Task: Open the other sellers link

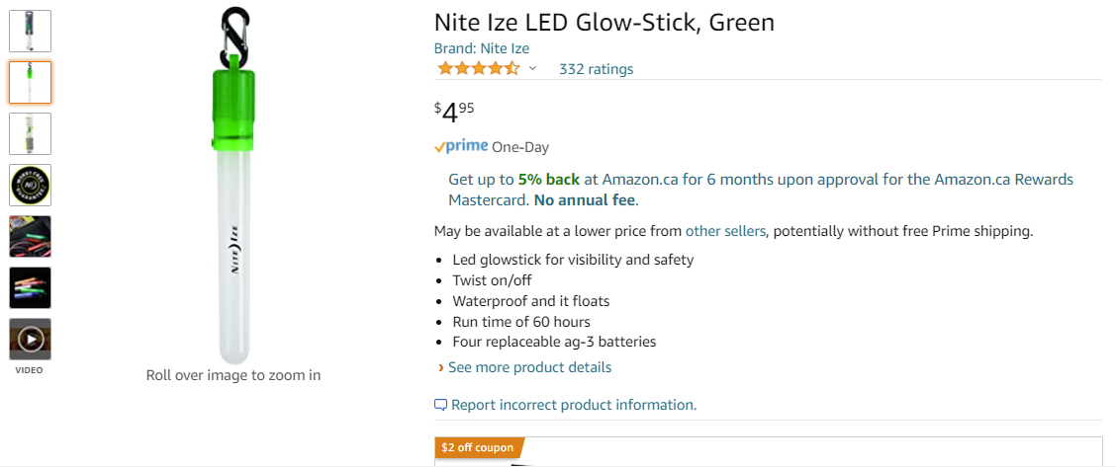Action: [x=725, y=231]
